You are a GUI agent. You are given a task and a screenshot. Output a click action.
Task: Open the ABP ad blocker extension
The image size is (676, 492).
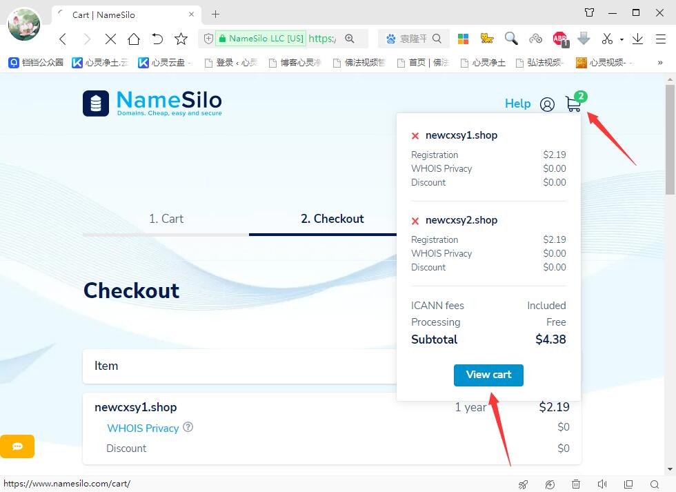point(560,39)
